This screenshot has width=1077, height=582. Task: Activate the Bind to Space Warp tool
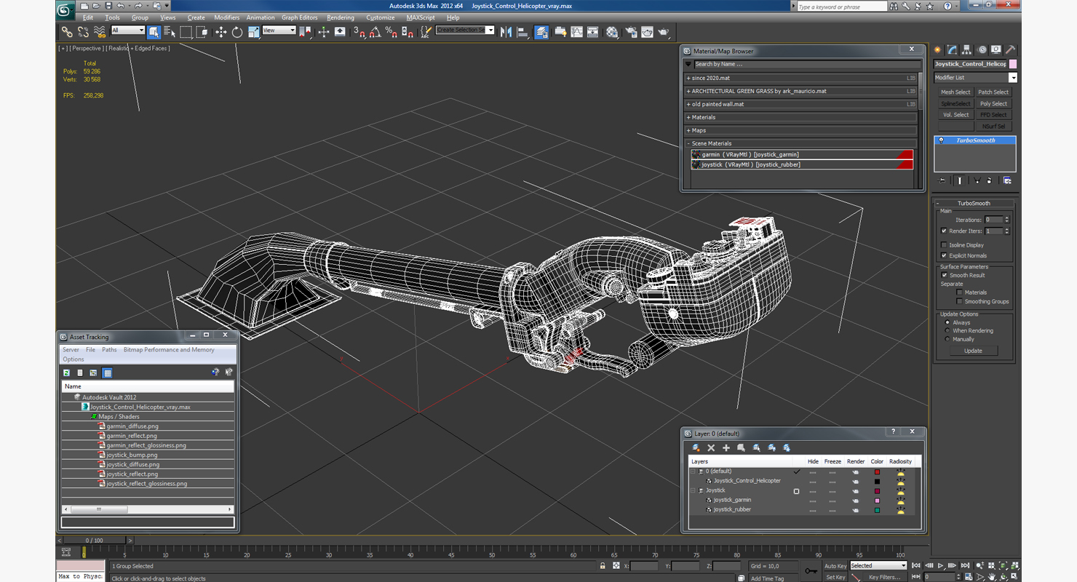100,32
